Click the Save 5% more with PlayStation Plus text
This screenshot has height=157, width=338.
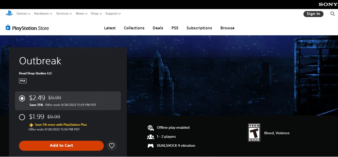tap(61, 125)
